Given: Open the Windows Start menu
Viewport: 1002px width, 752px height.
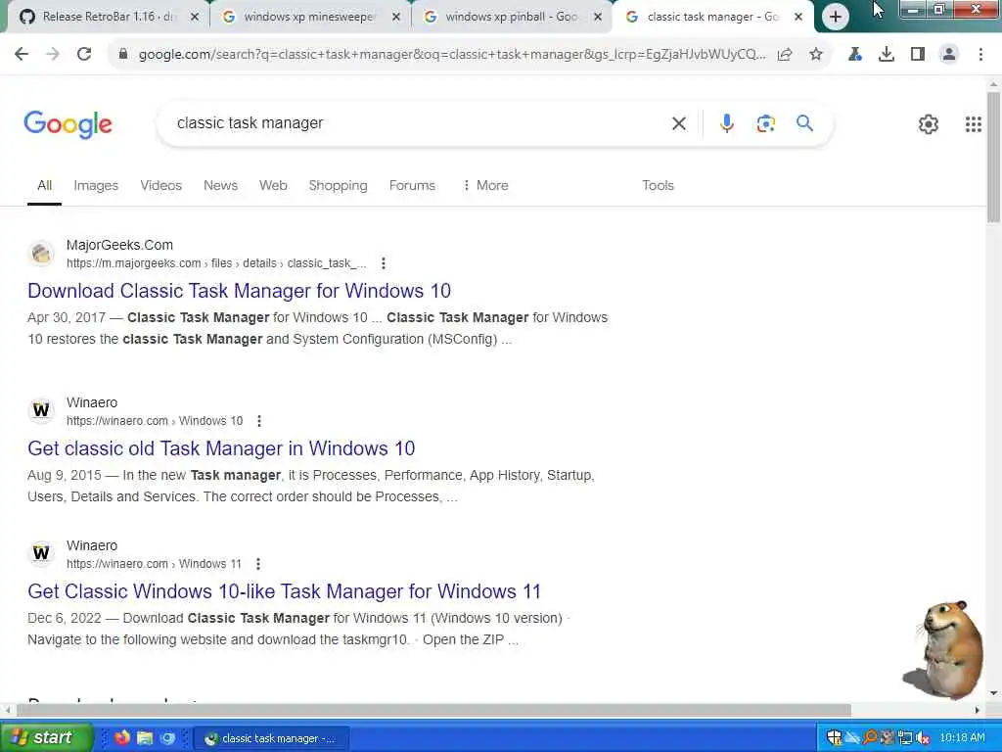Looking at the screenshot, I should (x=47, y=737).
